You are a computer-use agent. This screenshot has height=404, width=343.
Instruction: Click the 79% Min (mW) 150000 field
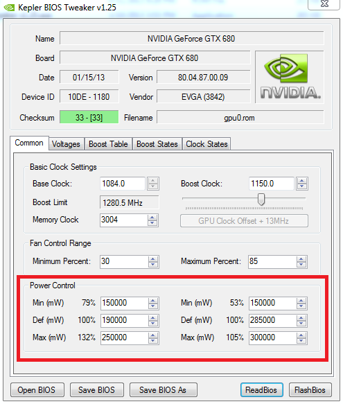click(125, 303)
